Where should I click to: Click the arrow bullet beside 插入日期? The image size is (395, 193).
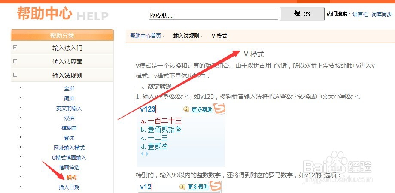coord(20,187)
